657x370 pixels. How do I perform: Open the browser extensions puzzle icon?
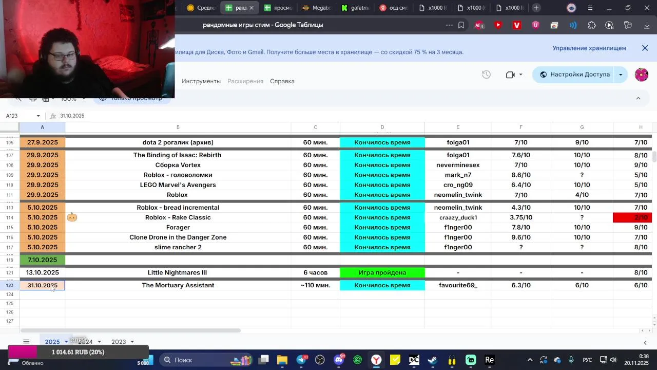(592, 25)
